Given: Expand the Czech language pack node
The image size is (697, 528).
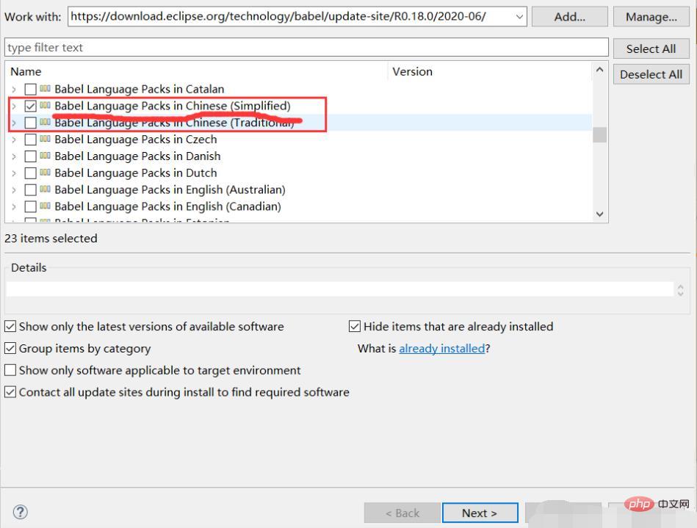Looking at the screenshot, I should (x=14, y=140).
